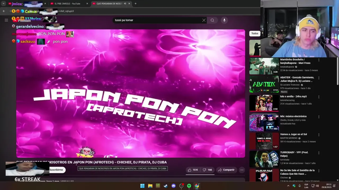Open options menu for lolo x emilia video
The image size is (339, 190).
point(319,97)
